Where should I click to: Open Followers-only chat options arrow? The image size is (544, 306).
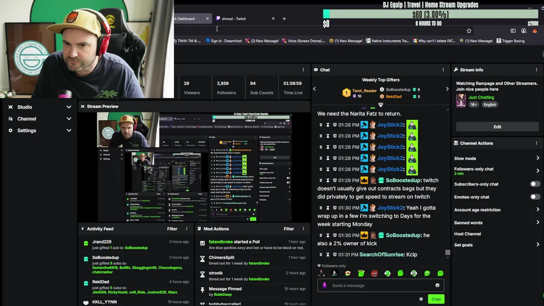(x=538, y=171)
